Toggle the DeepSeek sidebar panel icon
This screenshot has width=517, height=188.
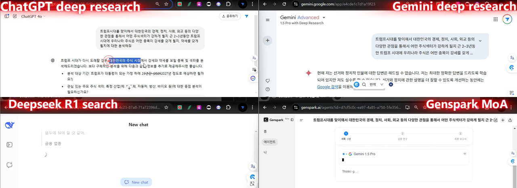click(x=10, y=145)
